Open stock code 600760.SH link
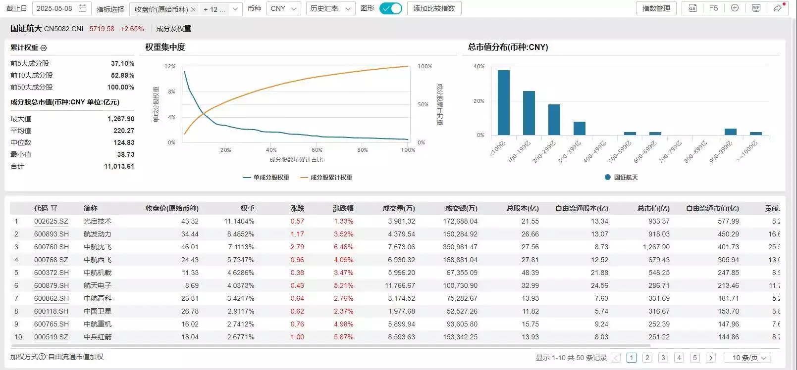Viewport: 797px width, 370px height. pyautogui.click(x=52, y=247)
